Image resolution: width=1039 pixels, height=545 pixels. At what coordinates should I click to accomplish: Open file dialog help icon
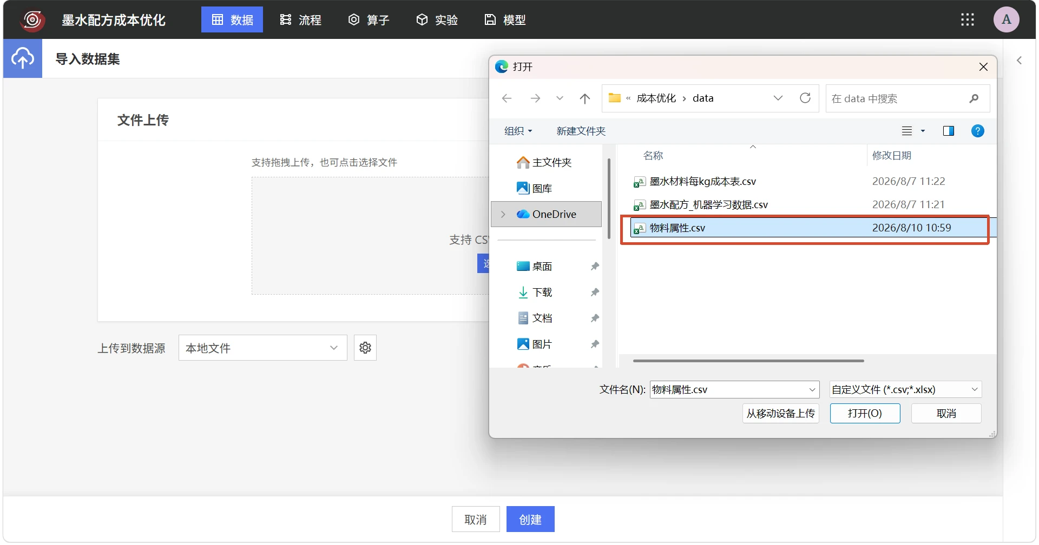point(978,131)
